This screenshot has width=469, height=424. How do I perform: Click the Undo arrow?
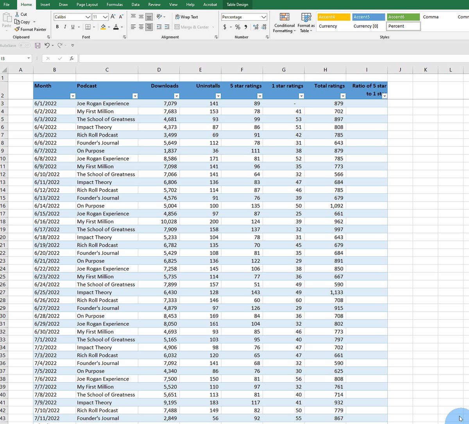pyautogui.click(x=47, y=45)
